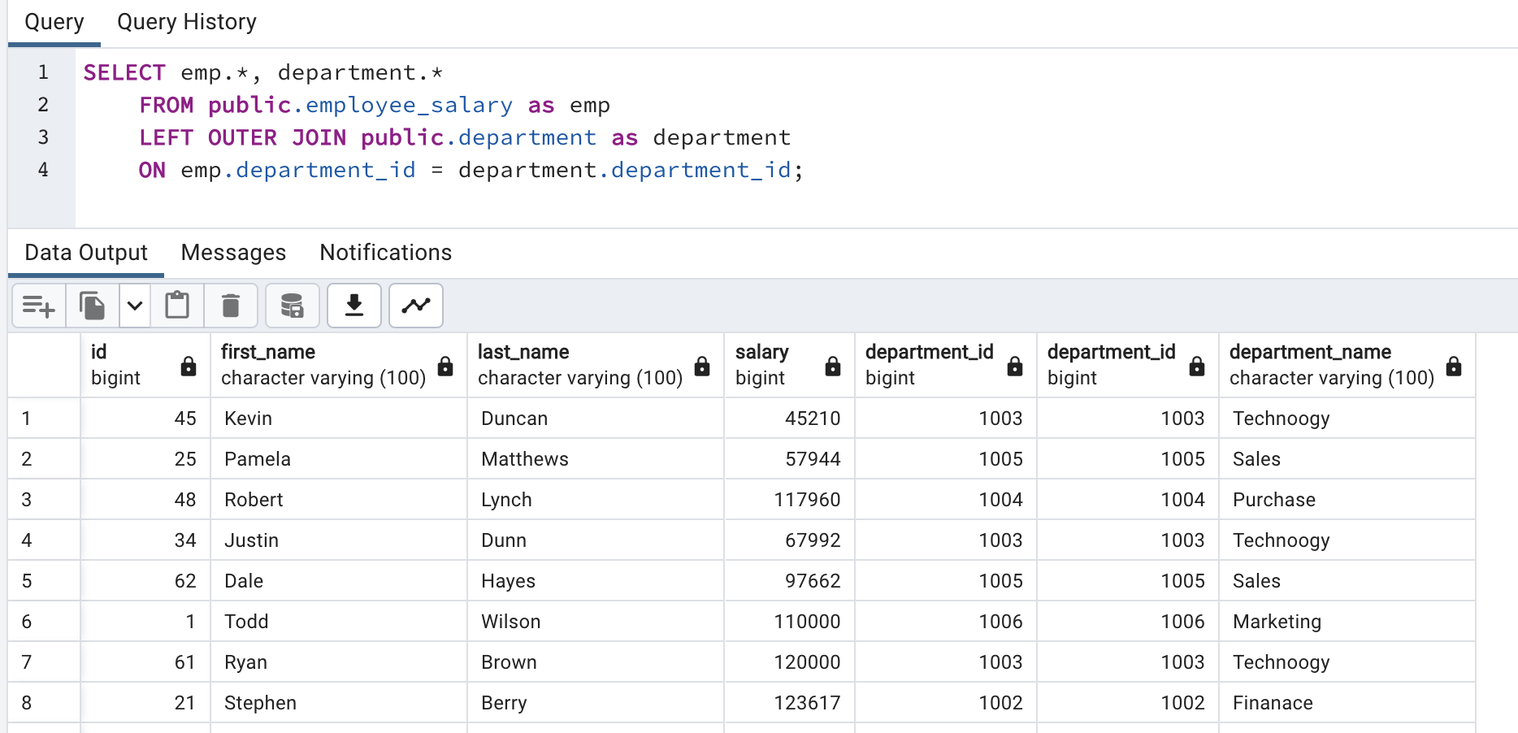Open the copy options dropdown arrow
The width and height of the screenshot is (1518, 733).
[x=135, y=306]
